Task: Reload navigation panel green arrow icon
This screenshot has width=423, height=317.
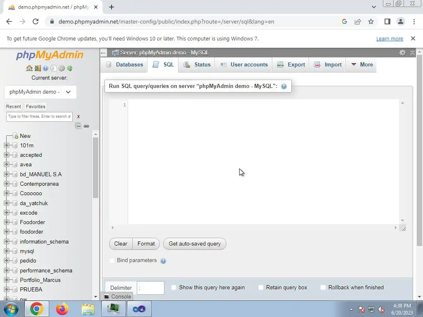Action: coord(70,68)
